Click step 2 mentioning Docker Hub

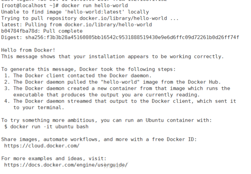[113, 82]
